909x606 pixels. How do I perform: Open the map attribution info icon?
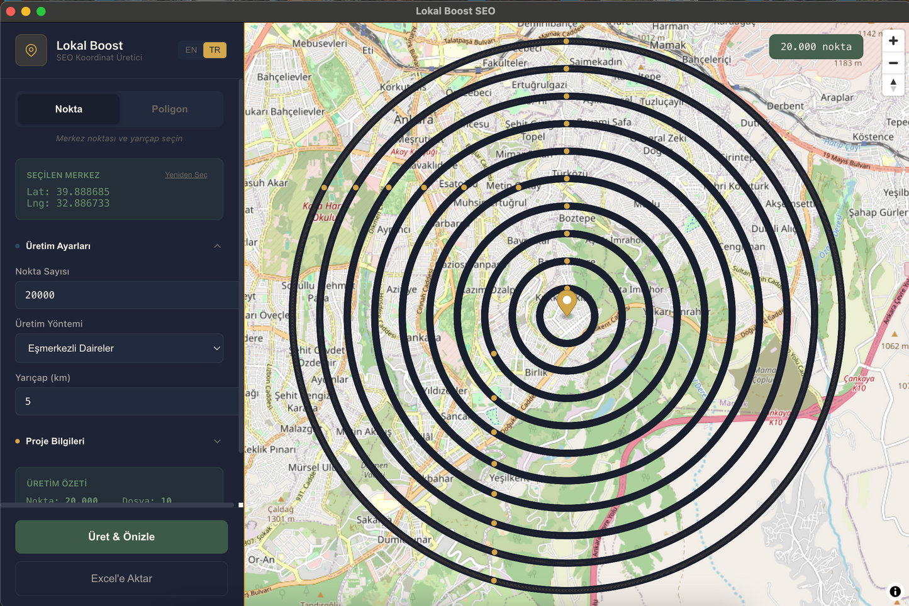tap(895, 592)
